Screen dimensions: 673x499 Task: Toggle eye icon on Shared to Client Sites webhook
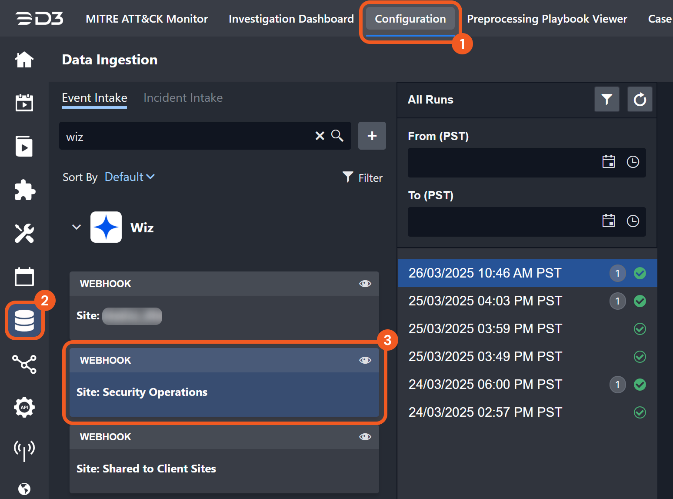365,437
